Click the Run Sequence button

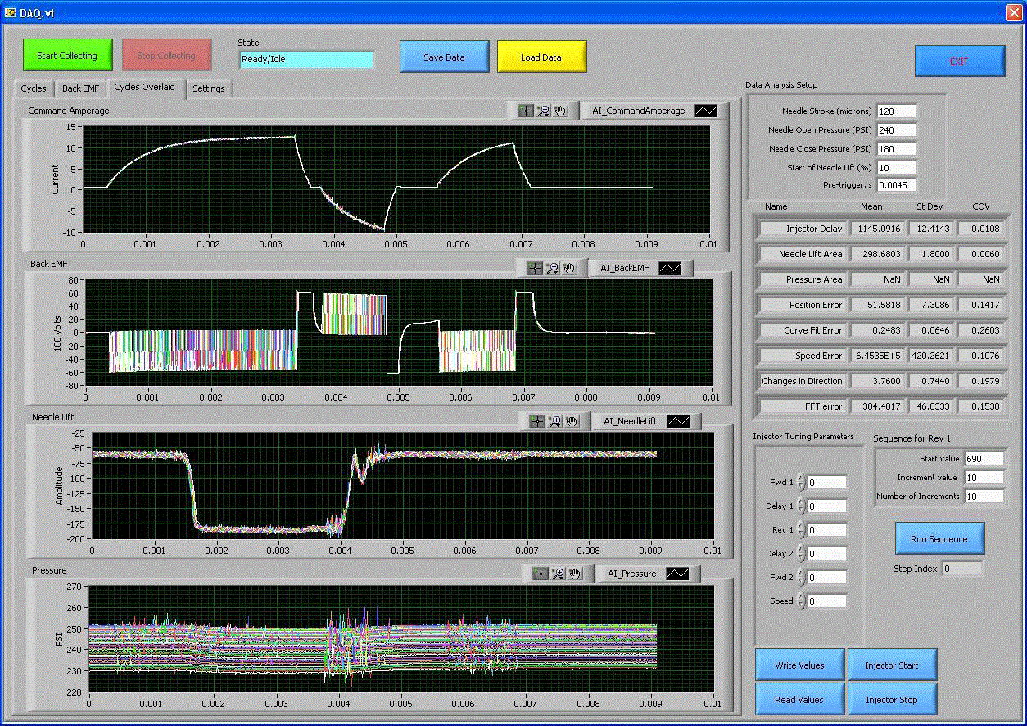939,539
